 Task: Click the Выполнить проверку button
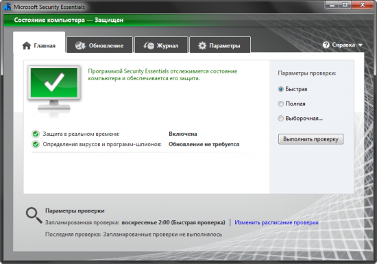pyautogui.click(x=311, y=139)
